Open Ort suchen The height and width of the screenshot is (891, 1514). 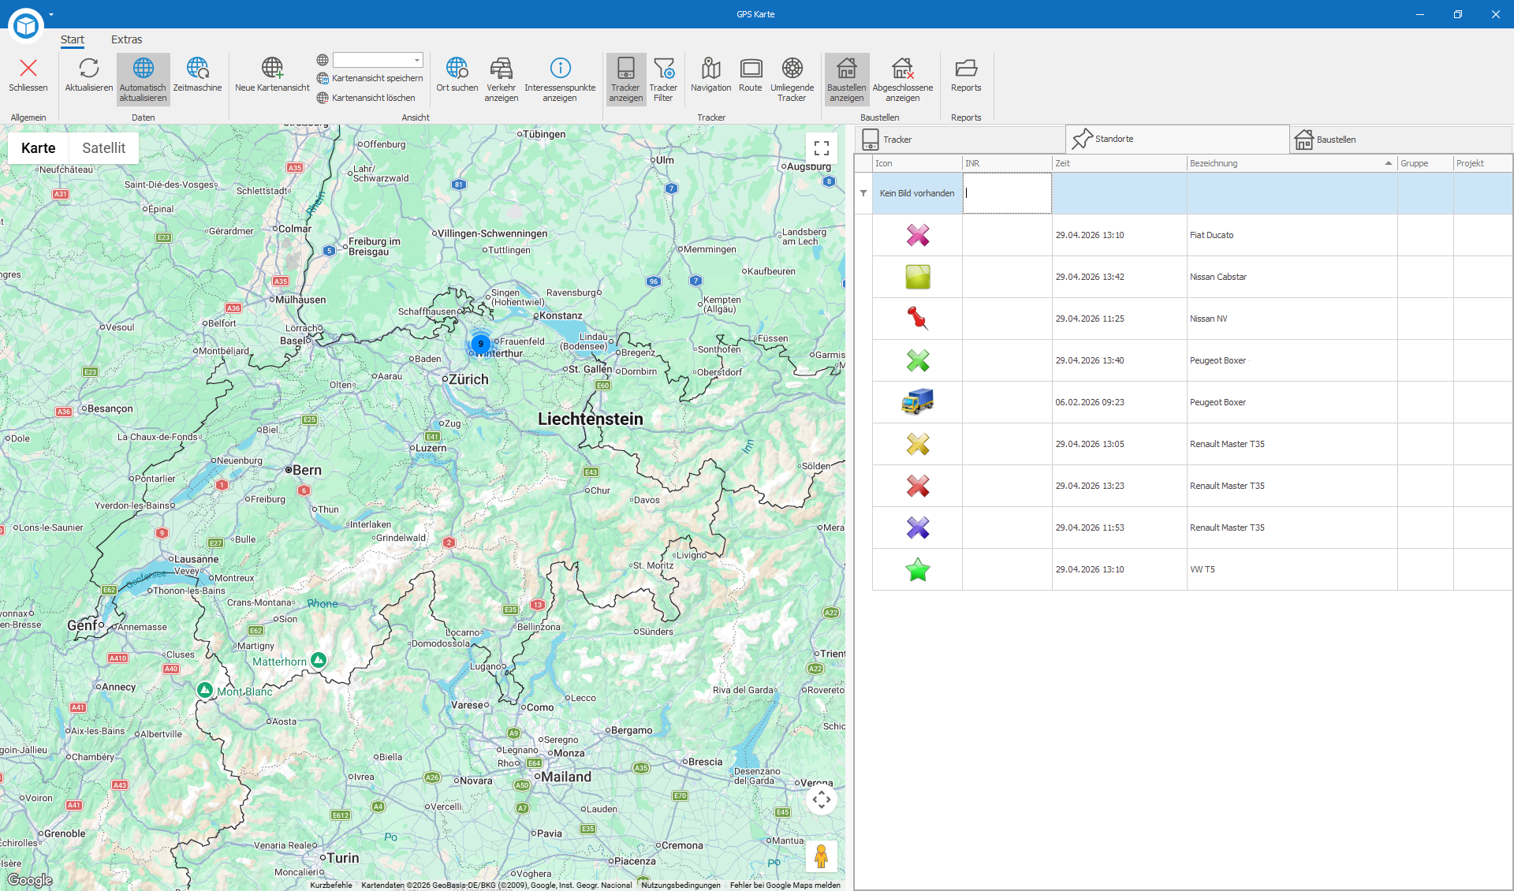click(457, 75)
